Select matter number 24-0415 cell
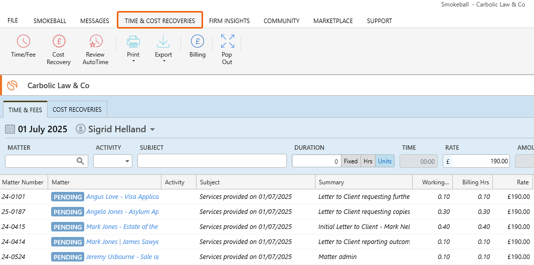The height and width of the screenshot is (265, 534). pyautogui.click(x=13, y=226)
